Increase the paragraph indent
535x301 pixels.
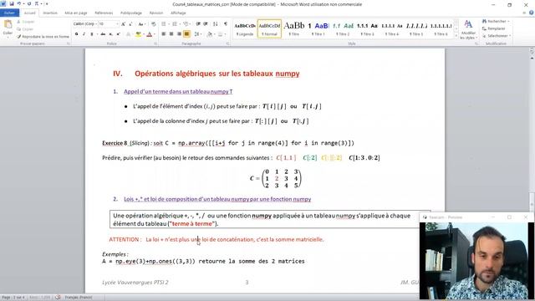click(x=206, y=24)
